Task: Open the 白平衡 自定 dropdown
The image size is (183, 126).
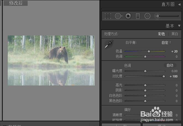Action: [x=166, y=43]
